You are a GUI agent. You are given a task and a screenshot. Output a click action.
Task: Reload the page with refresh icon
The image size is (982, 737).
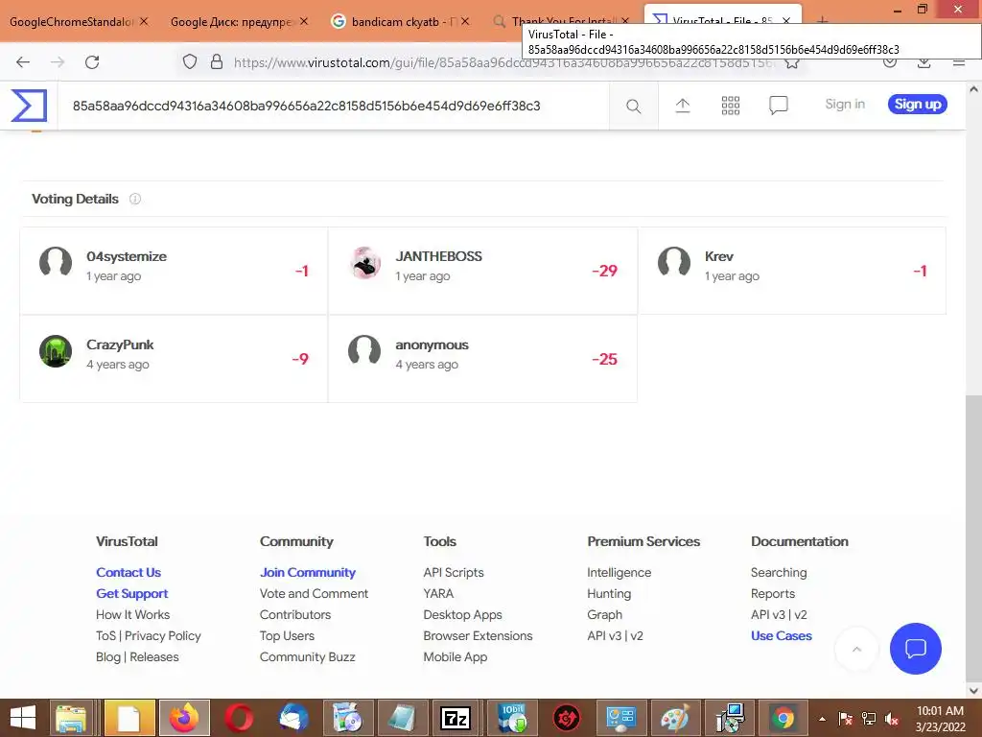(92, 62)
